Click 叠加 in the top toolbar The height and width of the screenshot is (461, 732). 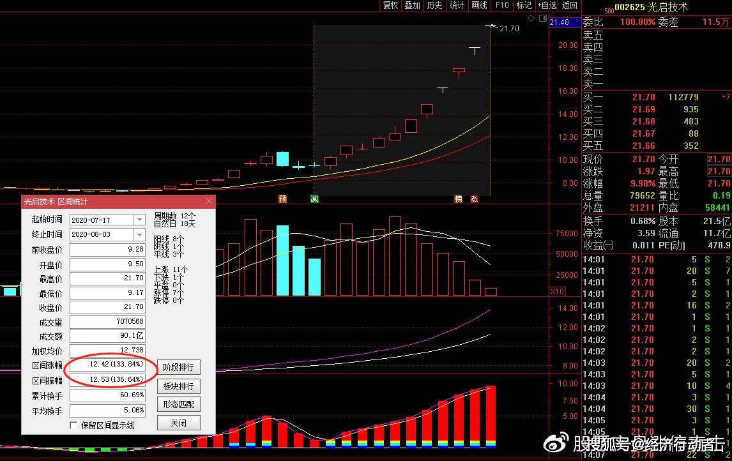(x=412, y=5)
